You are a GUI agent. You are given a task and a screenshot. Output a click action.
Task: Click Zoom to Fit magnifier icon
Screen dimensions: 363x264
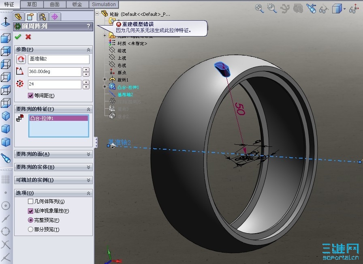(259, 9)
